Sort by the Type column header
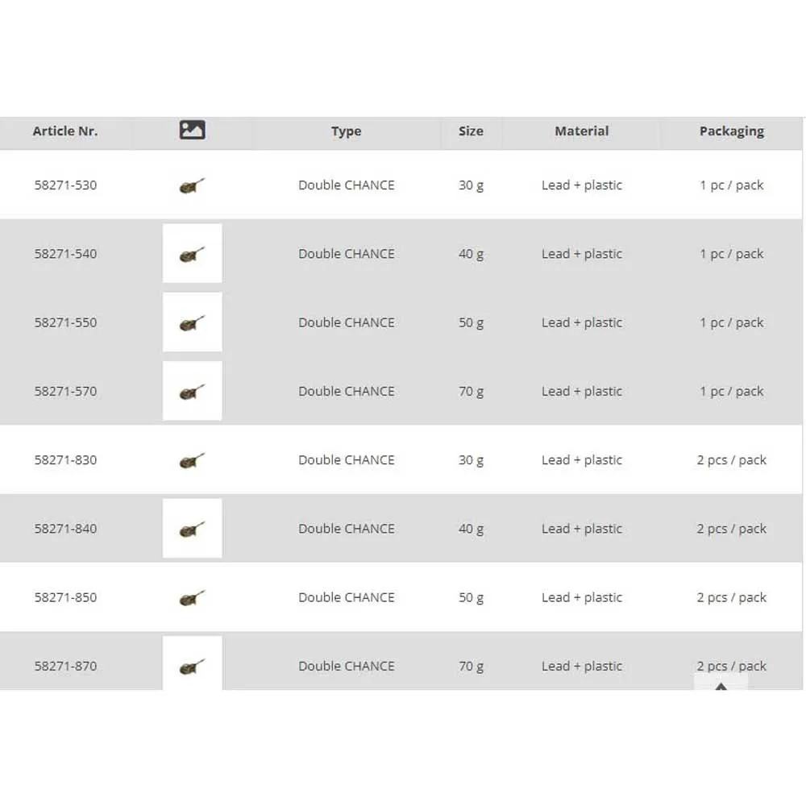806x806 pixels. tap(346, 131)
